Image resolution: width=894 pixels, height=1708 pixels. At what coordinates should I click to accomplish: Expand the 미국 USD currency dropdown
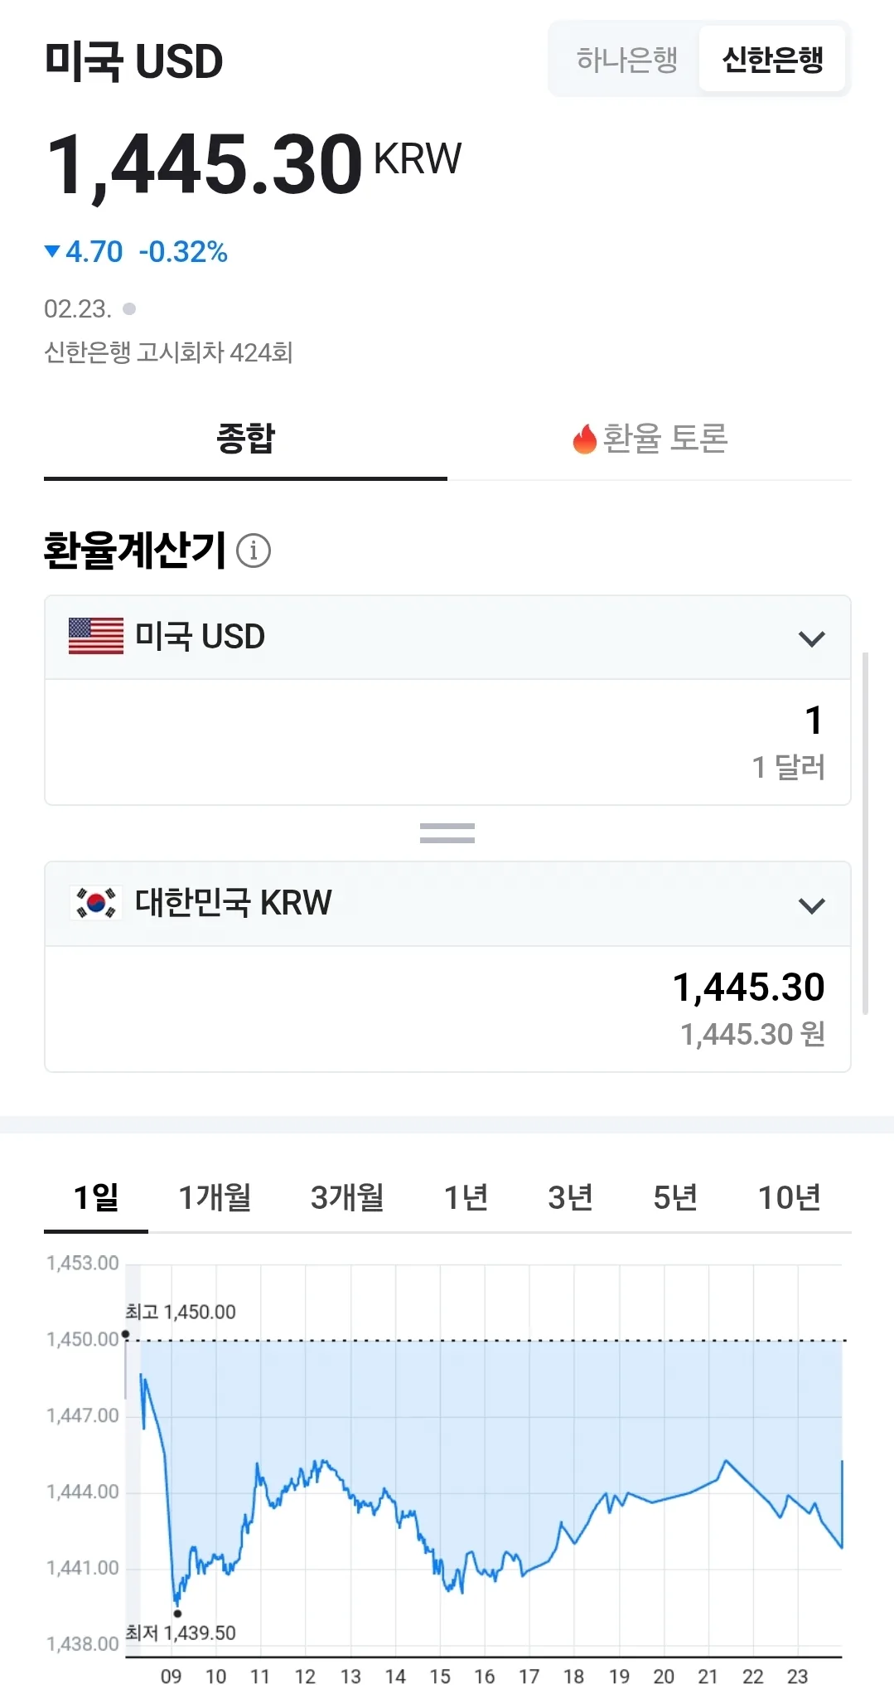[x=447, y=638]
